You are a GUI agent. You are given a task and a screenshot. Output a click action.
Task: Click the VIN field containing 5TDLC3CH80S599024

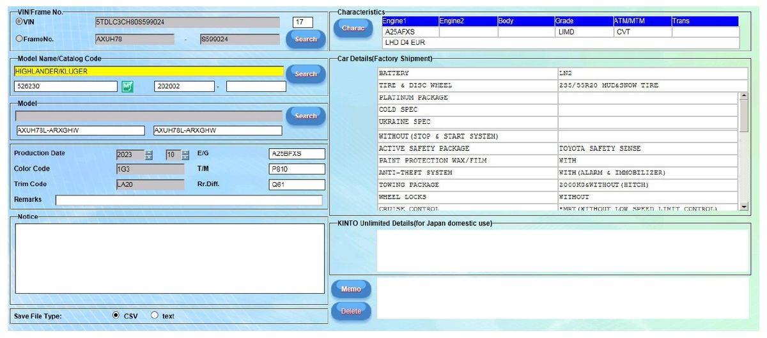(187, 22)
